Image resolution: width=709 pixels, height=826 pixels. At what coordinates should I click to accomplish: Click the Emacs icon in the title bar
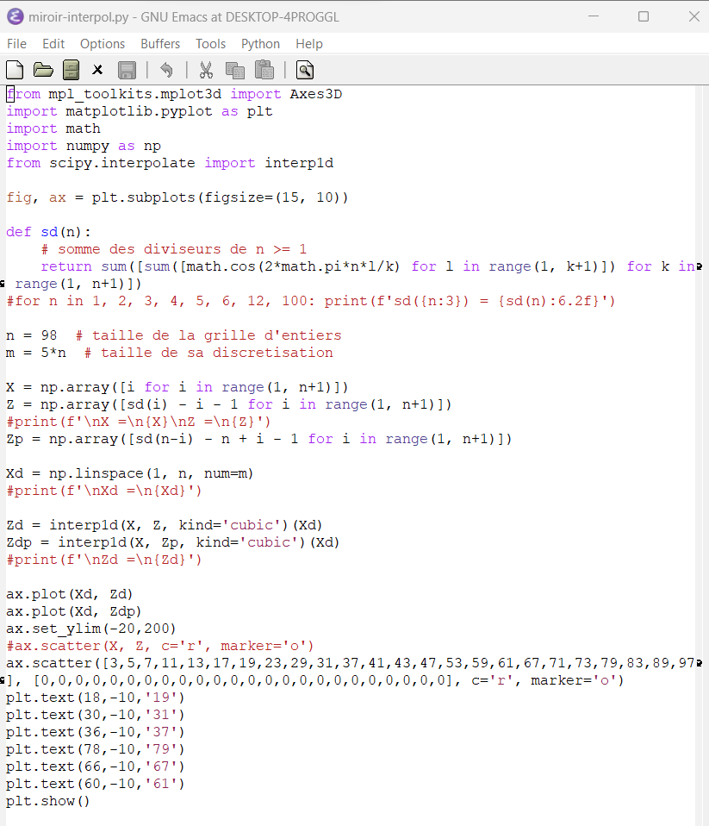click(x=15, y=16)
